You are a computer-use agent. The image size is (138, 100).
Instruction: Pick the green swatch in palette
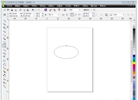point(134,61)
